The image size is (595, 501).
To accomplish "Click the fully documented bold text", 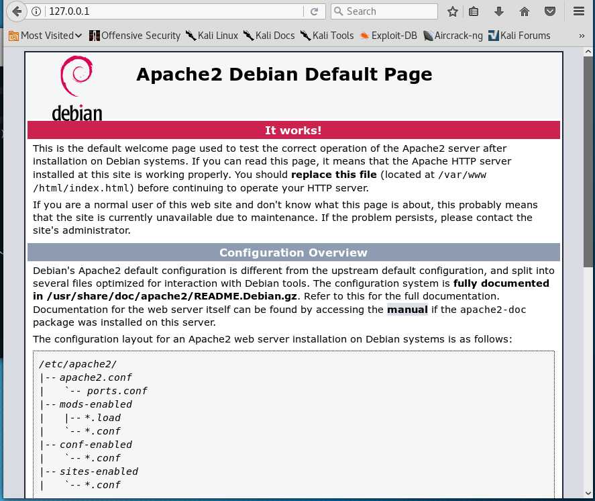I will (x=501, y=283).
